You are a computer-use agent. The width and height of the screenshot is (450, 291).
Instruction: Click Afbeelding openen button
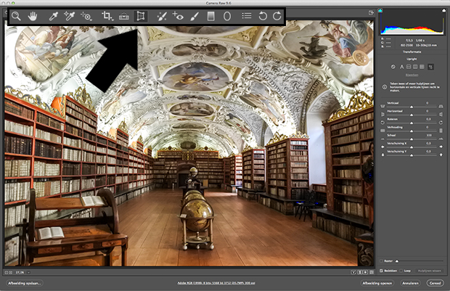(x=377, y=283)
